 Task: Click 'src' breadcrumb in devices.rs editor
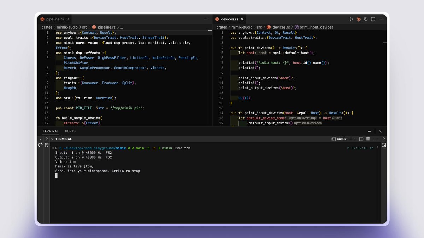(260, 27)
